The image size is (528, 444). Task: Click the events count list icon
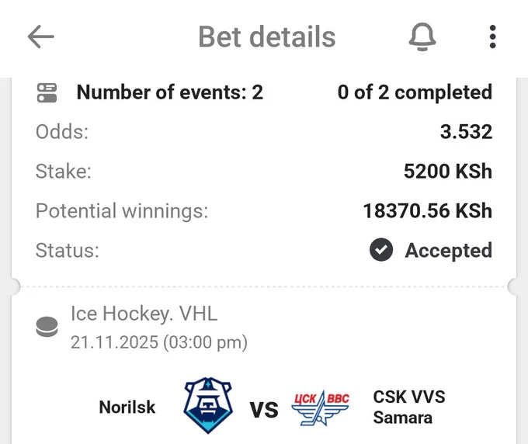click(47, 92)
